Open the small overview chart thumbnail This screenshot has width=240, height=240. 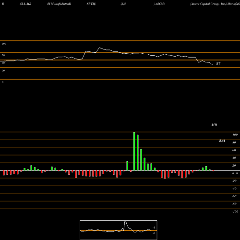tap(119, 230)
